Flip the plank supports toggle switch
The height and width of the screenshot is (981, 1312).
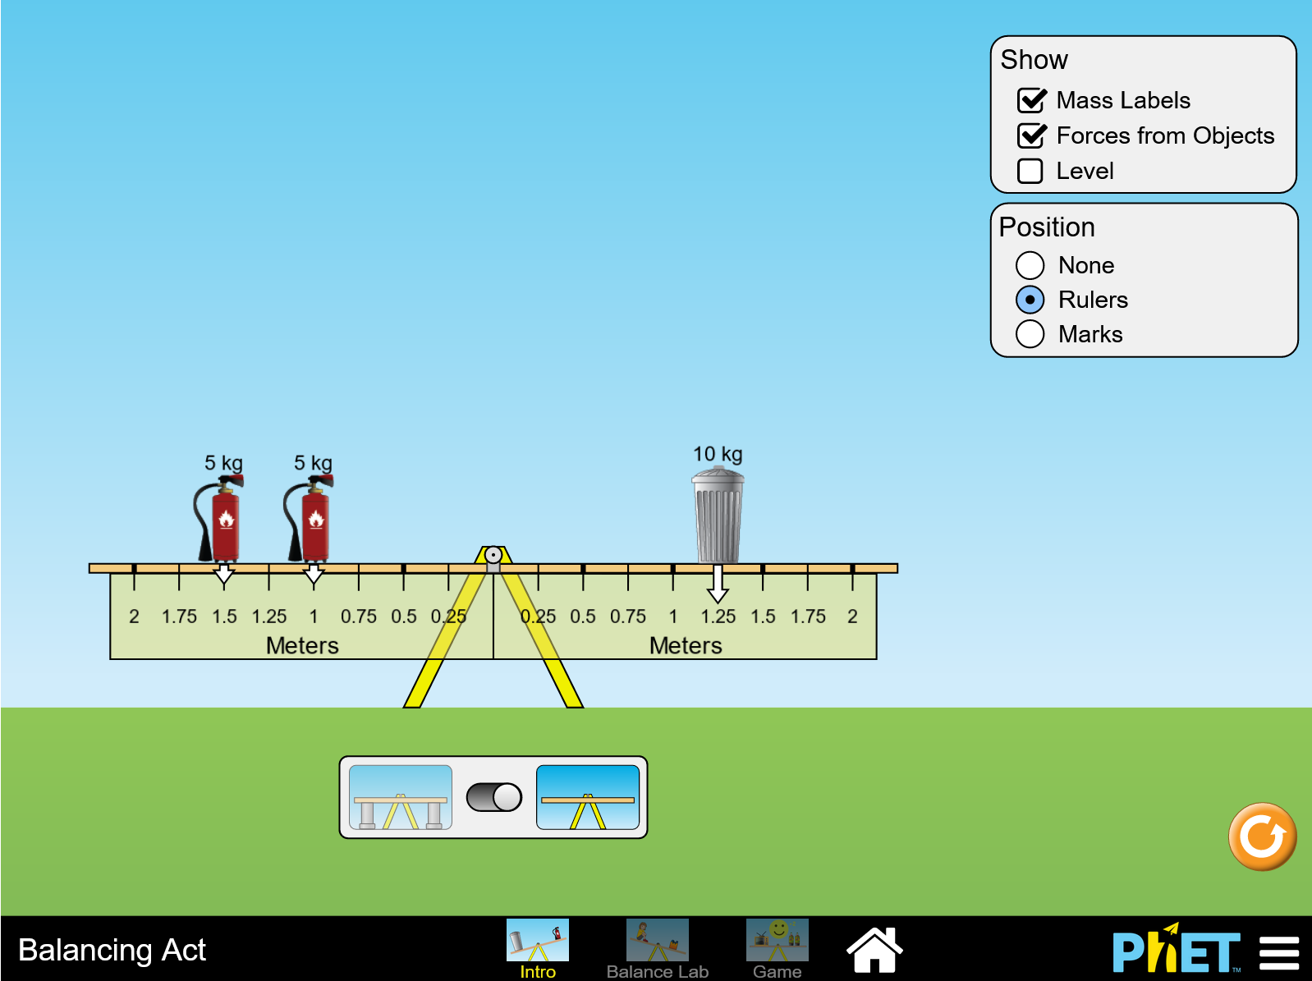click(x=493, y=797)
